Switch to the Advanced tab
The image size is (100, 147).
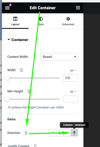pos(68,21)
